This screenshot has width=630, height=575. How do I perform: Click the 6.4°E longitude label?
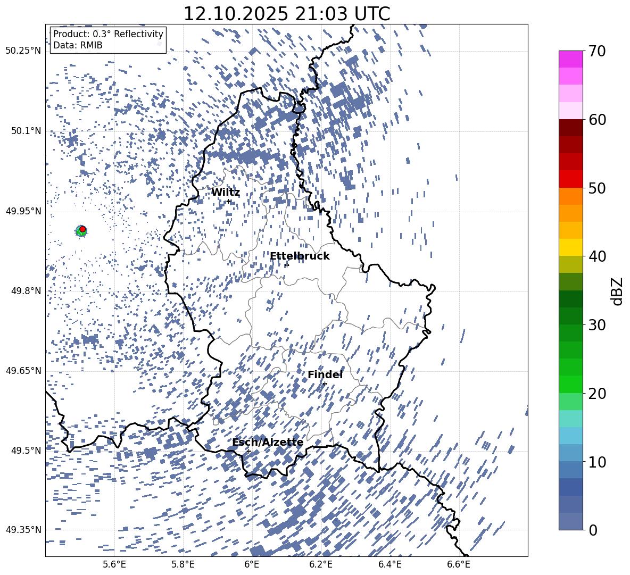(389, 565)
